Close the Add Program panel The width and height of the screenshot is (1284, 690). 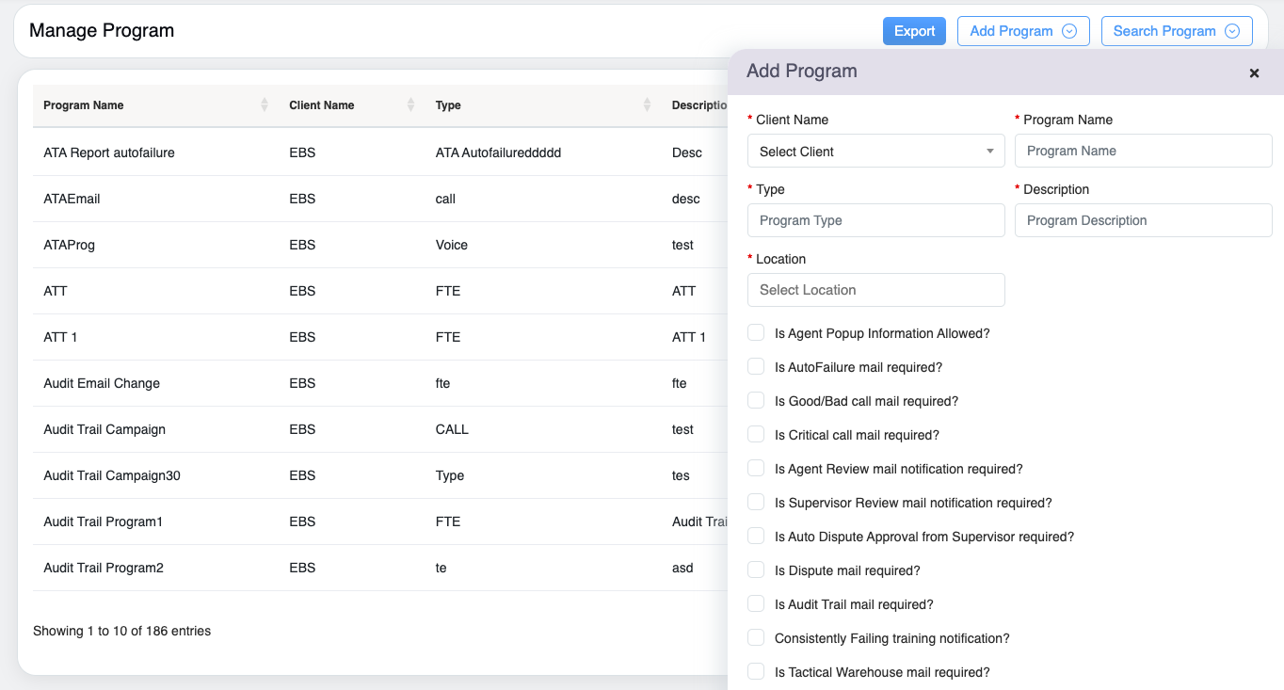coord(1254,73)
